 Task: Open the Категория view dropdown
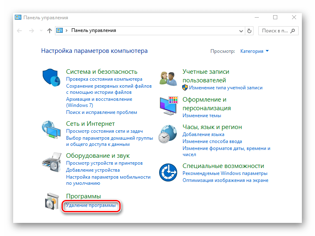point(255,51)
